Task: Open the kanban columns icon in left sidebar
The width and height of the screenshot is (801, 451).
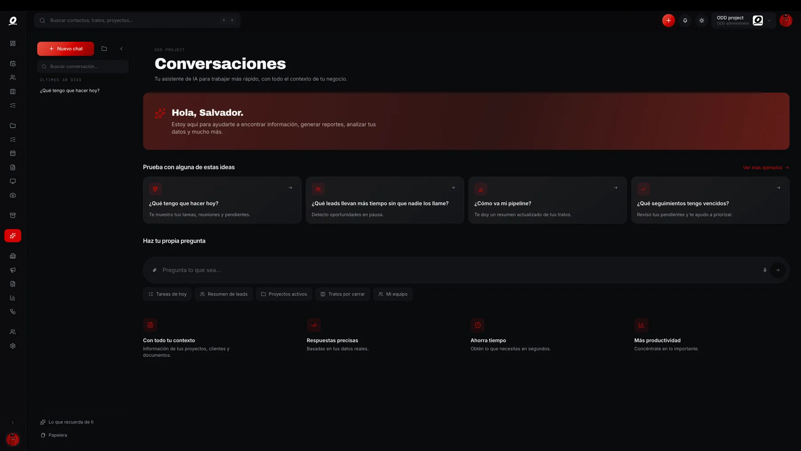Action: click(x=12, y=91)
